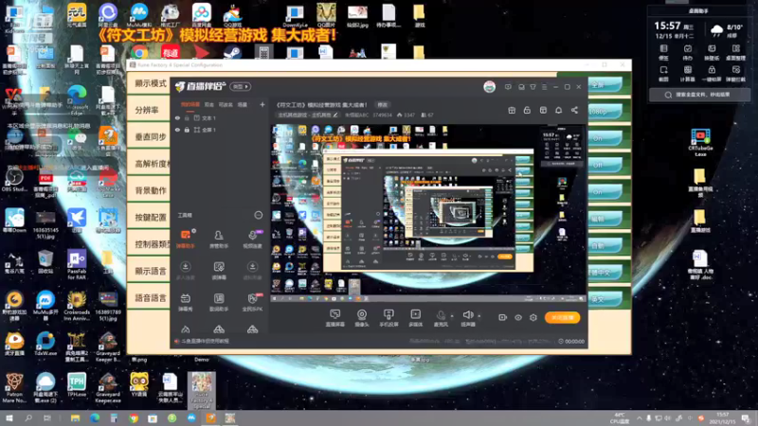Screen dimensions: 758x426
Task: Click the skin shirt icon in title bar
Action: 532,87
